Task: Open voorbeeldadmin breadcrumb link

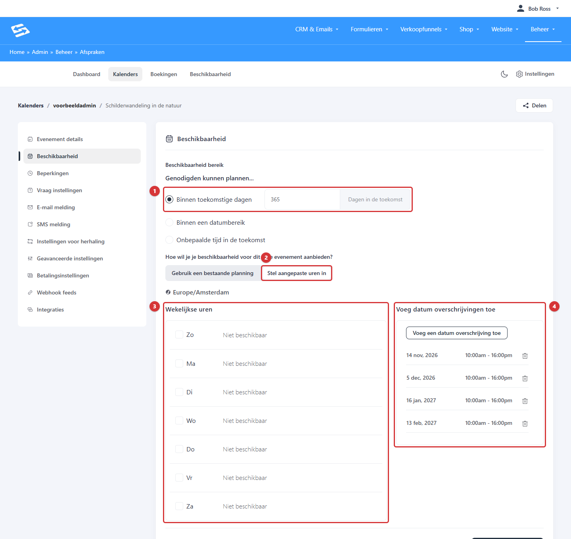Action: tap(75, 105)
